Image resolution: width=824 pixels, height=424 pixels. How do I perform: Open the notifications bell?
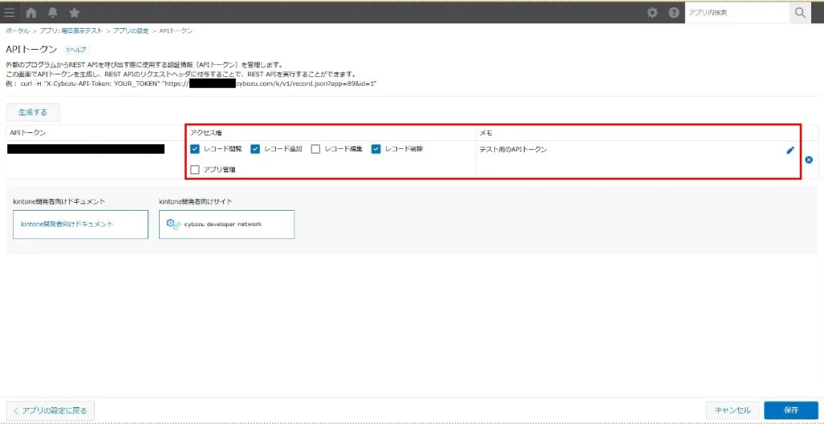52,13
